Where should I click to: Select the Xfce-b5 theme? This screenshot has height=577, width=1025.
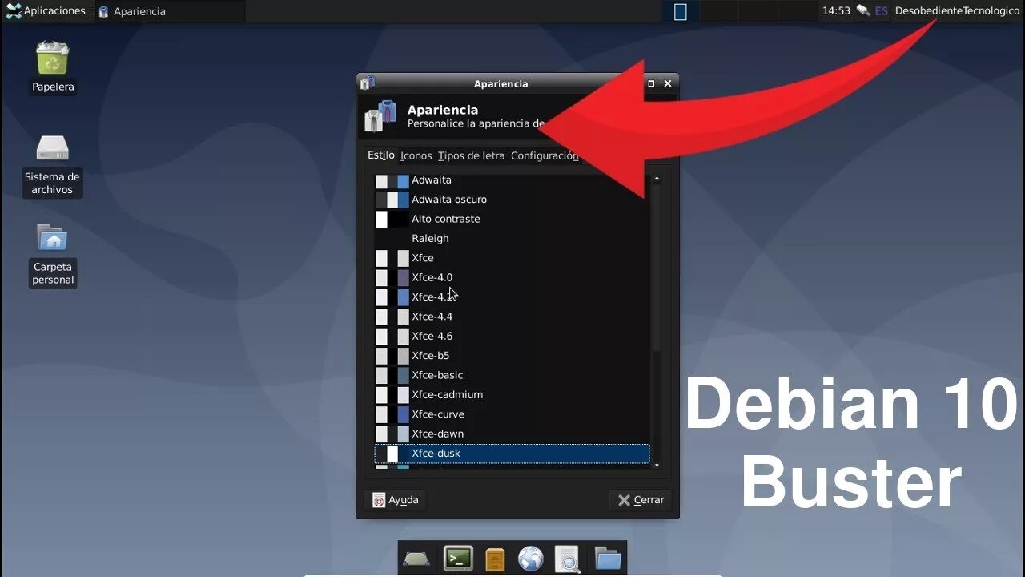(x=512, y=356)
